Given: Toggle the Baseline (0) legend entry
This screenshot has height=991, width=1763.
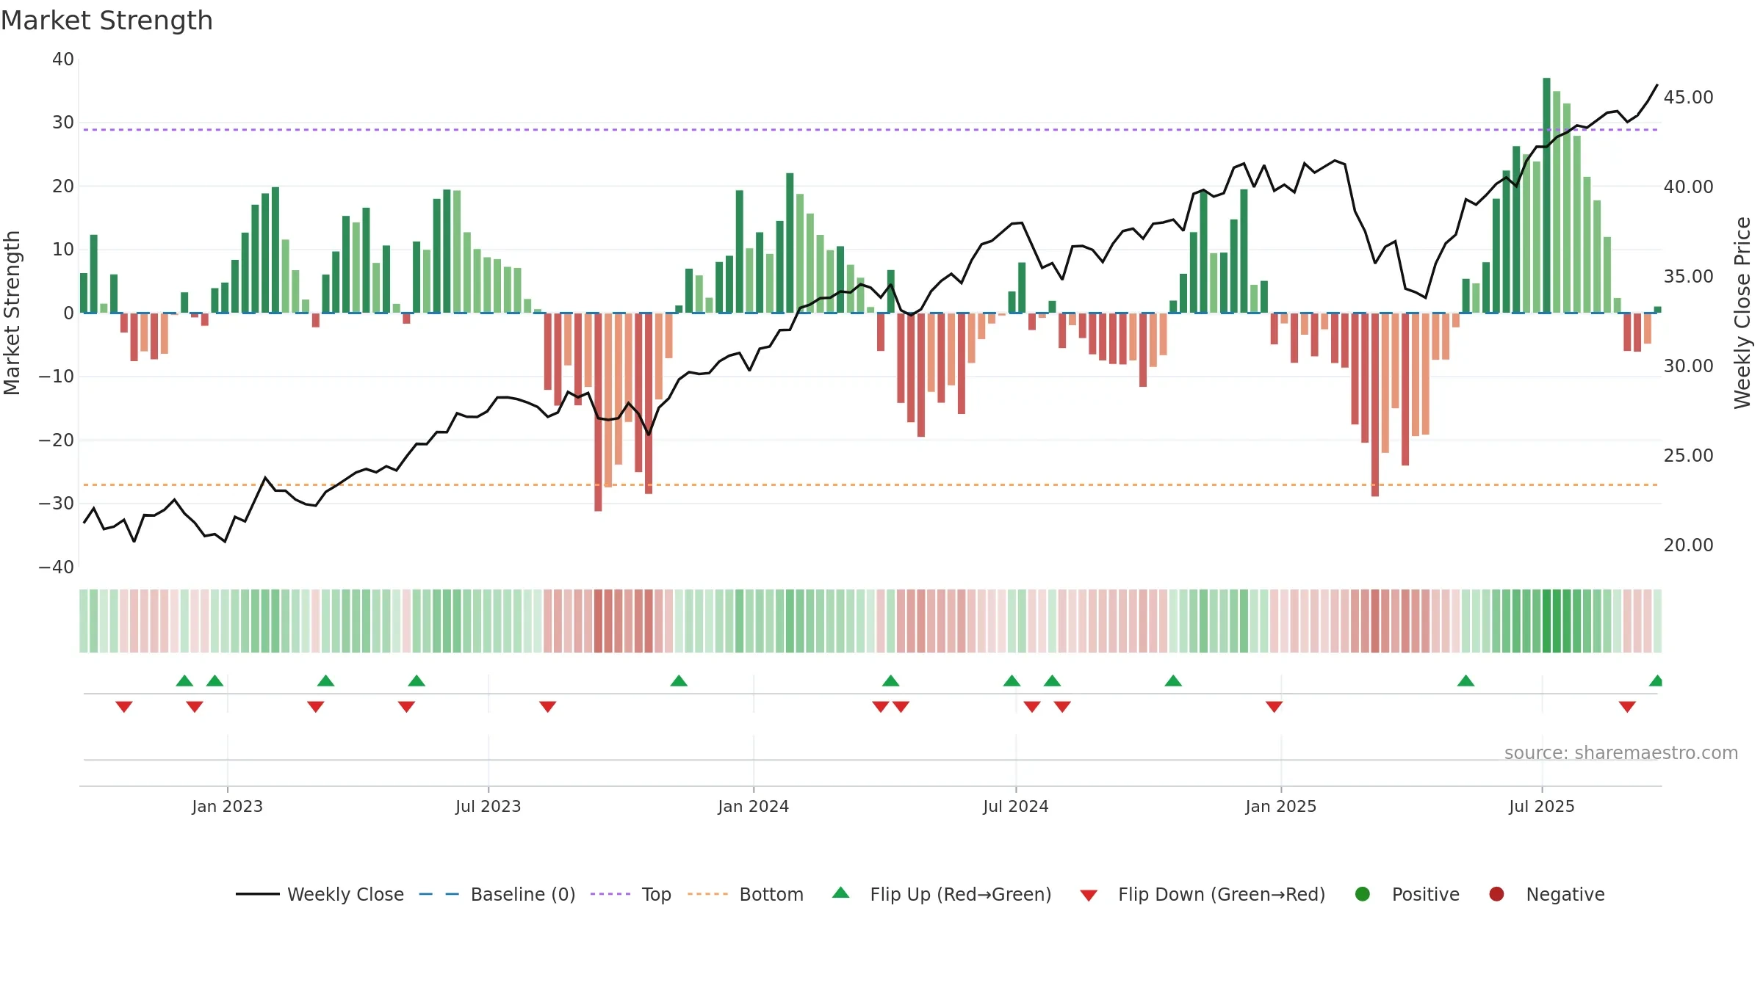Looking at the screenshot, I should (523, 894).
